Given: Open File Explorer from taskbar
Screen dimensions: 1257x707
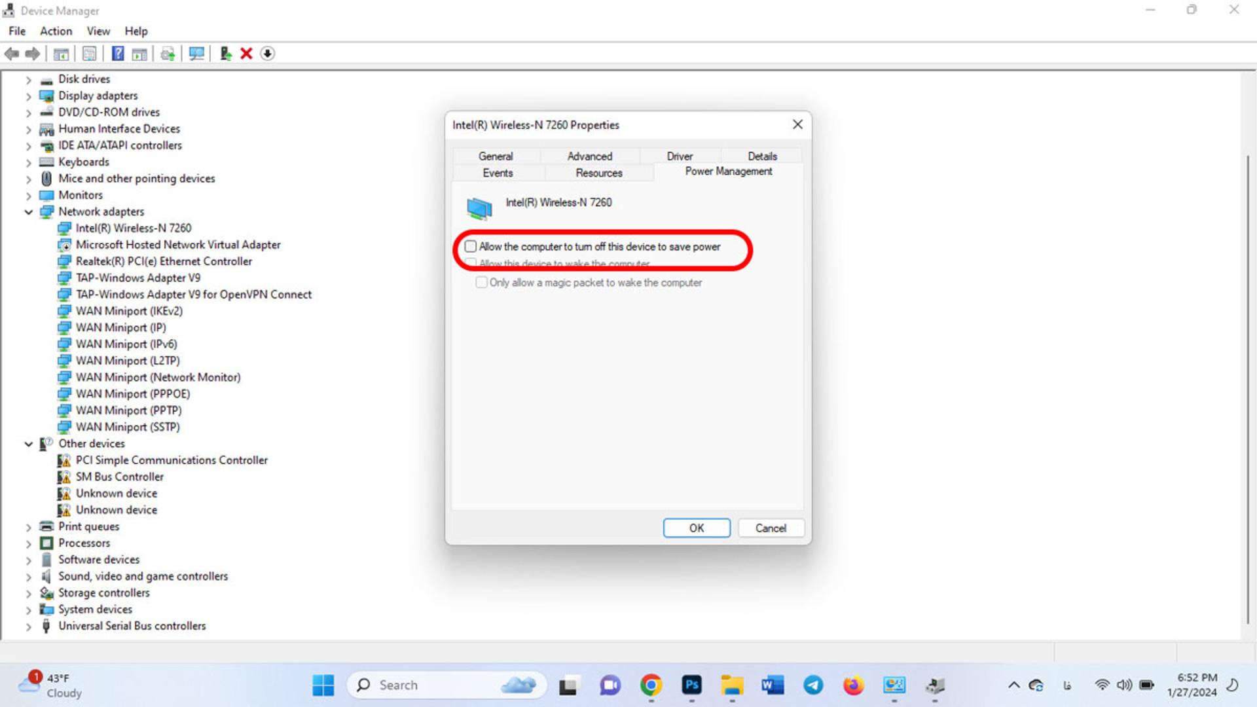Looking at the screenshot, I should (732, 685).
